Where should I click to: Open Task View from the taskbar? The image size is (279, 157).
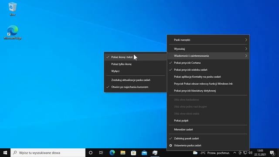(101, 153)
